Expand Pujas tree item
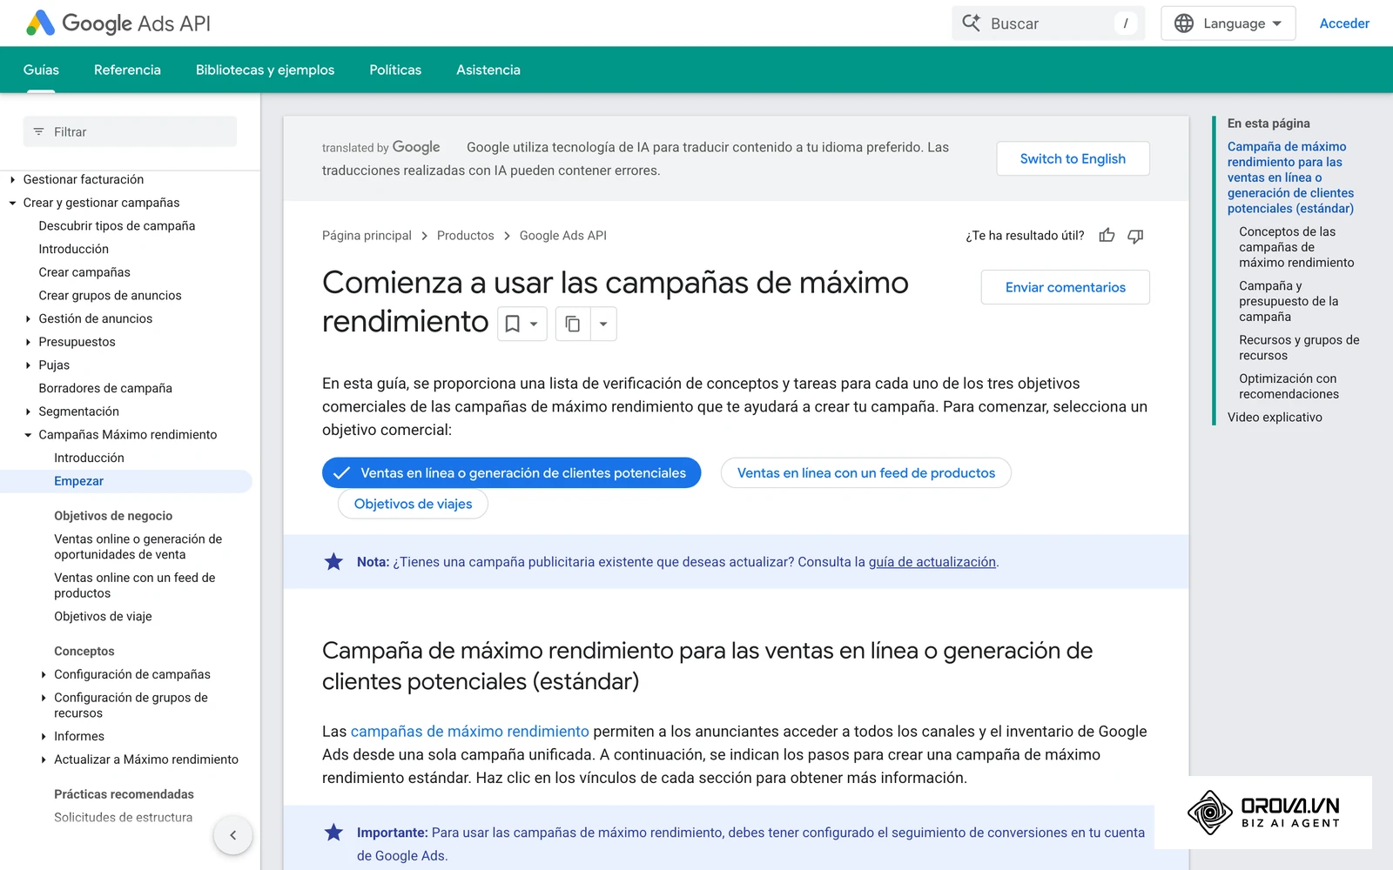1393x870 pixels. pyautogui.click(x=28, y=365)
